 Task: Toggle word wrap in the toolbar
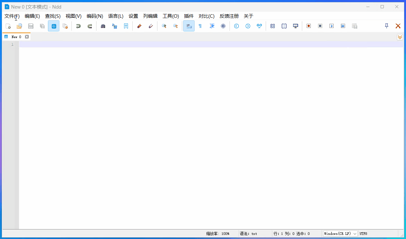pyautogui.click(x=189, y=26)
